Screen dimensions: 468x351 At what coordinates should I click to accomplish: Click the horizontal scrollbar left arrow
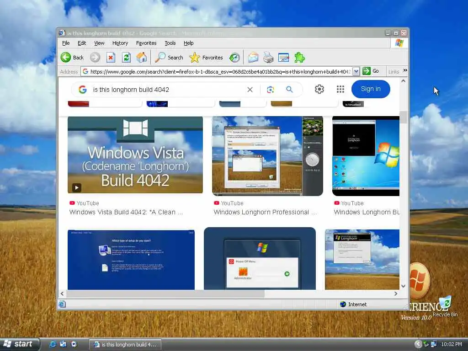pos(62,294)
